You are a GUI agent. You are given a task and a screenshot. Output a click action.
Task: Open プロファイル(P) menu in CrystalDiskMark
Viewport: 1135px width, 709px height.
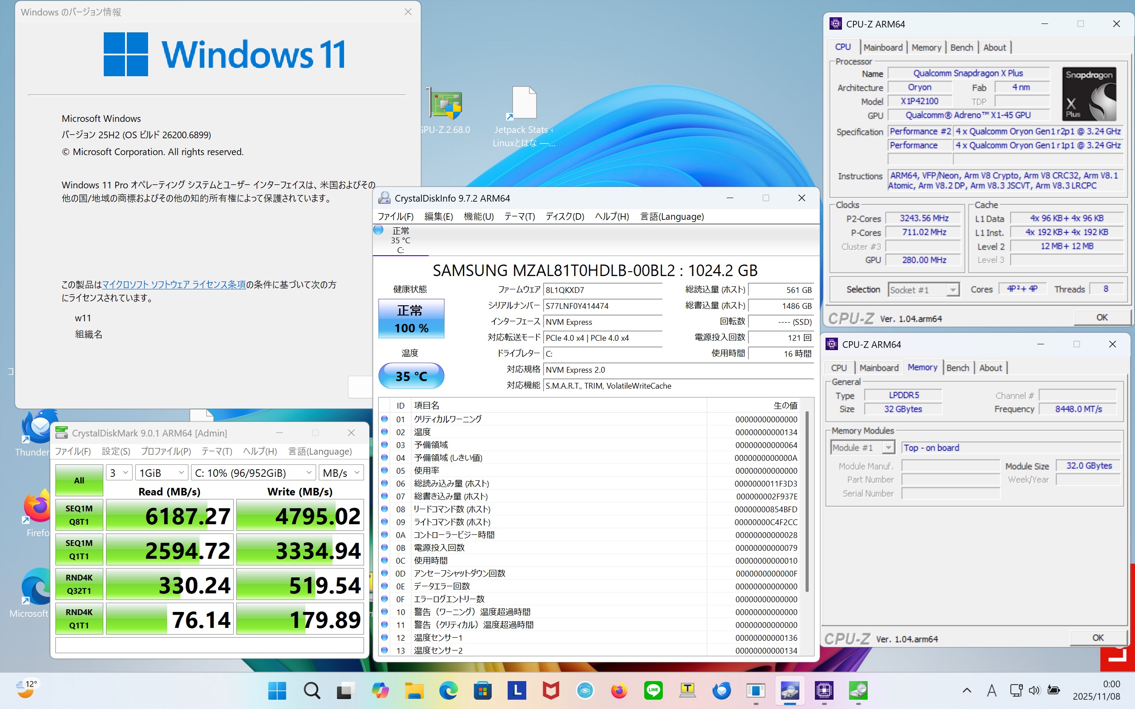(x=166, y=451)
